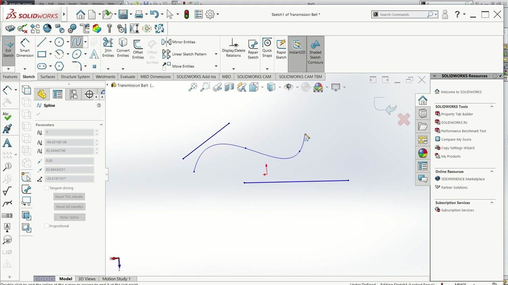The height and width of the screenshot is (285, 508).
Task: Click the spline point number field
Action: point(69,132)
